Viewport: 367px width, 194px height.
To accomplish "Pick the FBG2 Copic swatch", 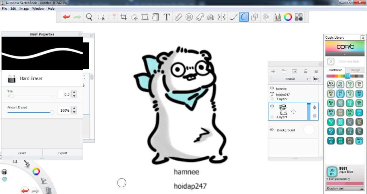I will point(359,140).
